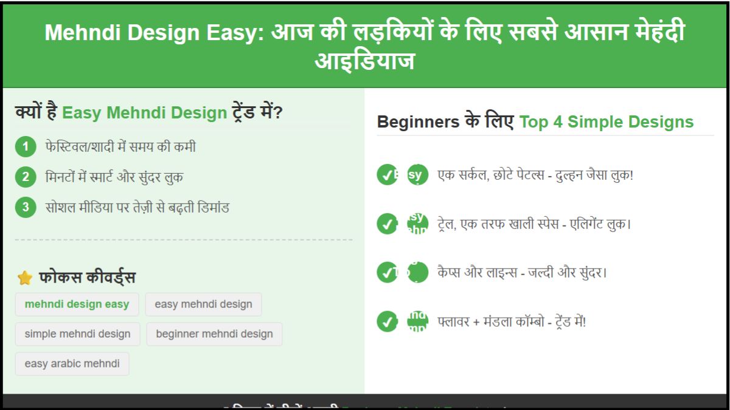Select the 'easy arabic mehndi' keyword tag
The image size is (730, 410).
click(72, 364)
